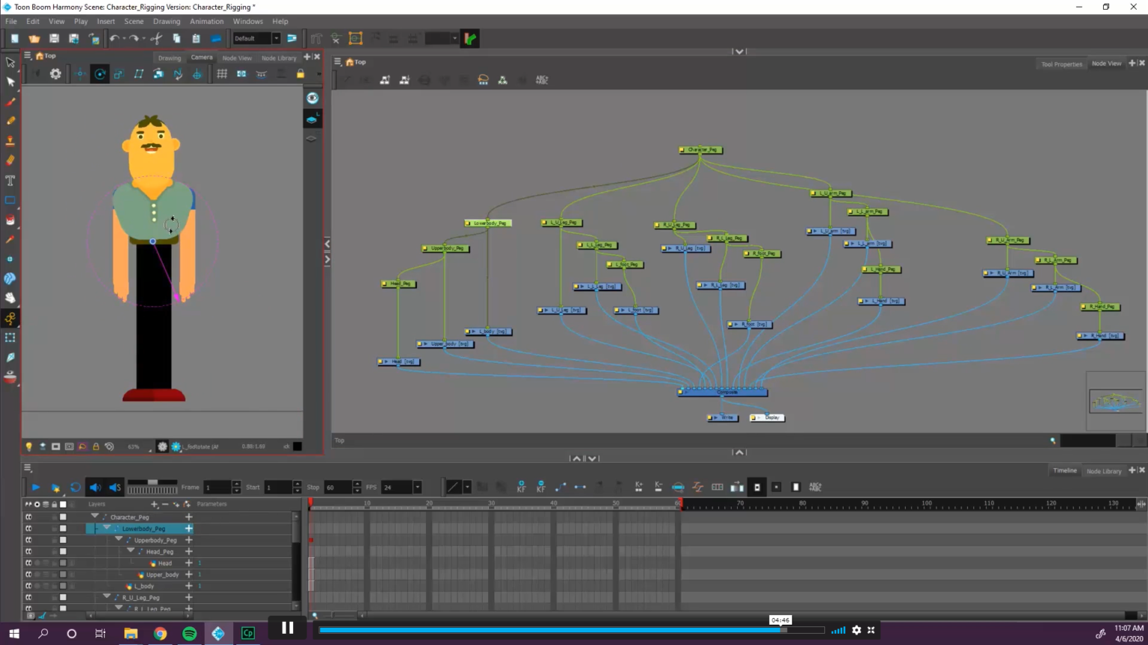1148x645 pixels.
Task: Click the Character_Peg node in Node View
Action: [701, 150]
